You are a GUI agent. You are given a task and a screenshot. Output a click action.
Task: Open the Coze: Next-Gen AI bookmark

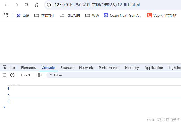[x=123, y=15]
